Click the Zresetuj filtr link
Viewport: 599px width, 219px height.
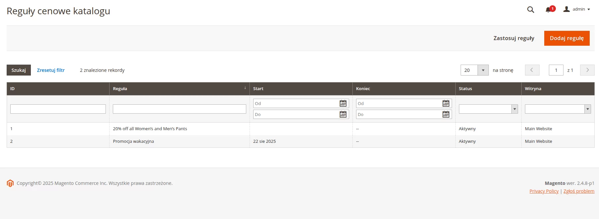(51, 70)
